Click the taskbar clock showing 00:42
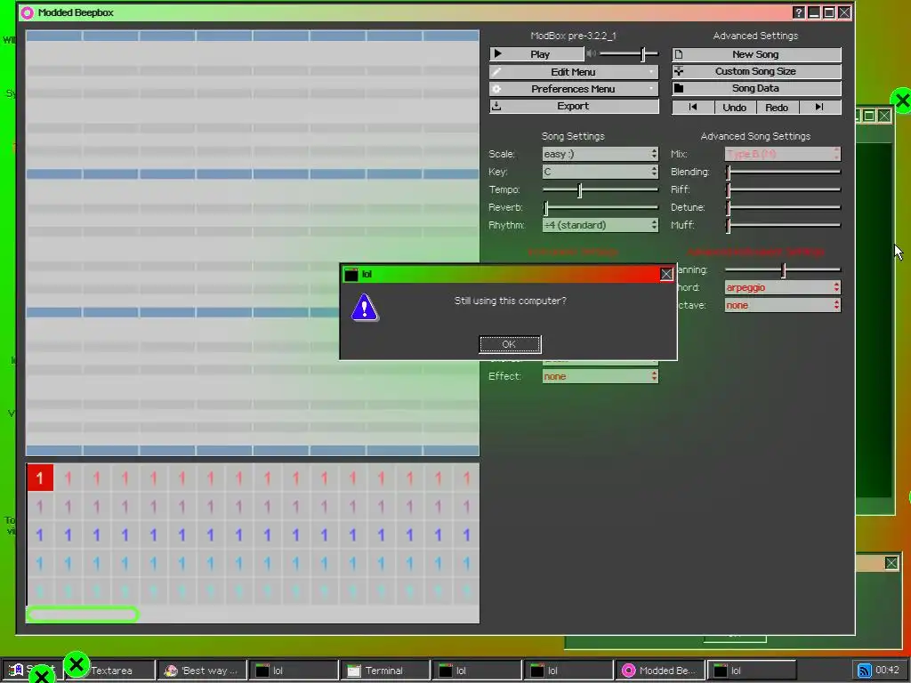The image size is (911, 683). click(887, 671)
